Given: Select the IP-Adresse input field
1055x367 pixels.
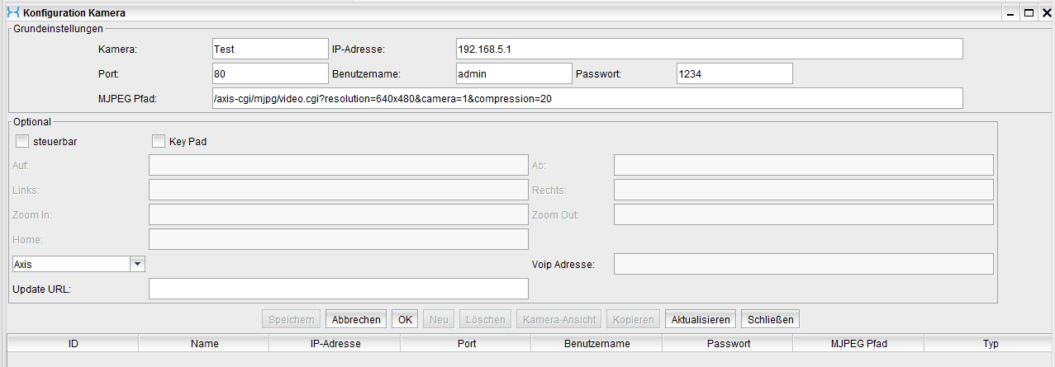Looking at the screenshot, I should pos(709,49).
